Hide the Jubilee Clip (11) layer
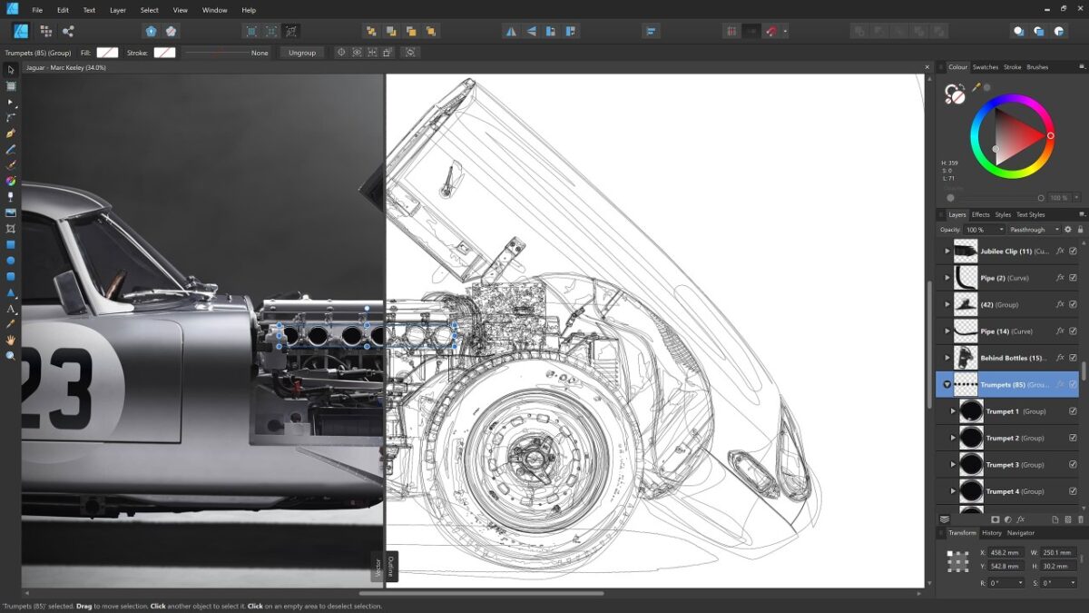This screenshot has width=1089, height=613. 1073,252
